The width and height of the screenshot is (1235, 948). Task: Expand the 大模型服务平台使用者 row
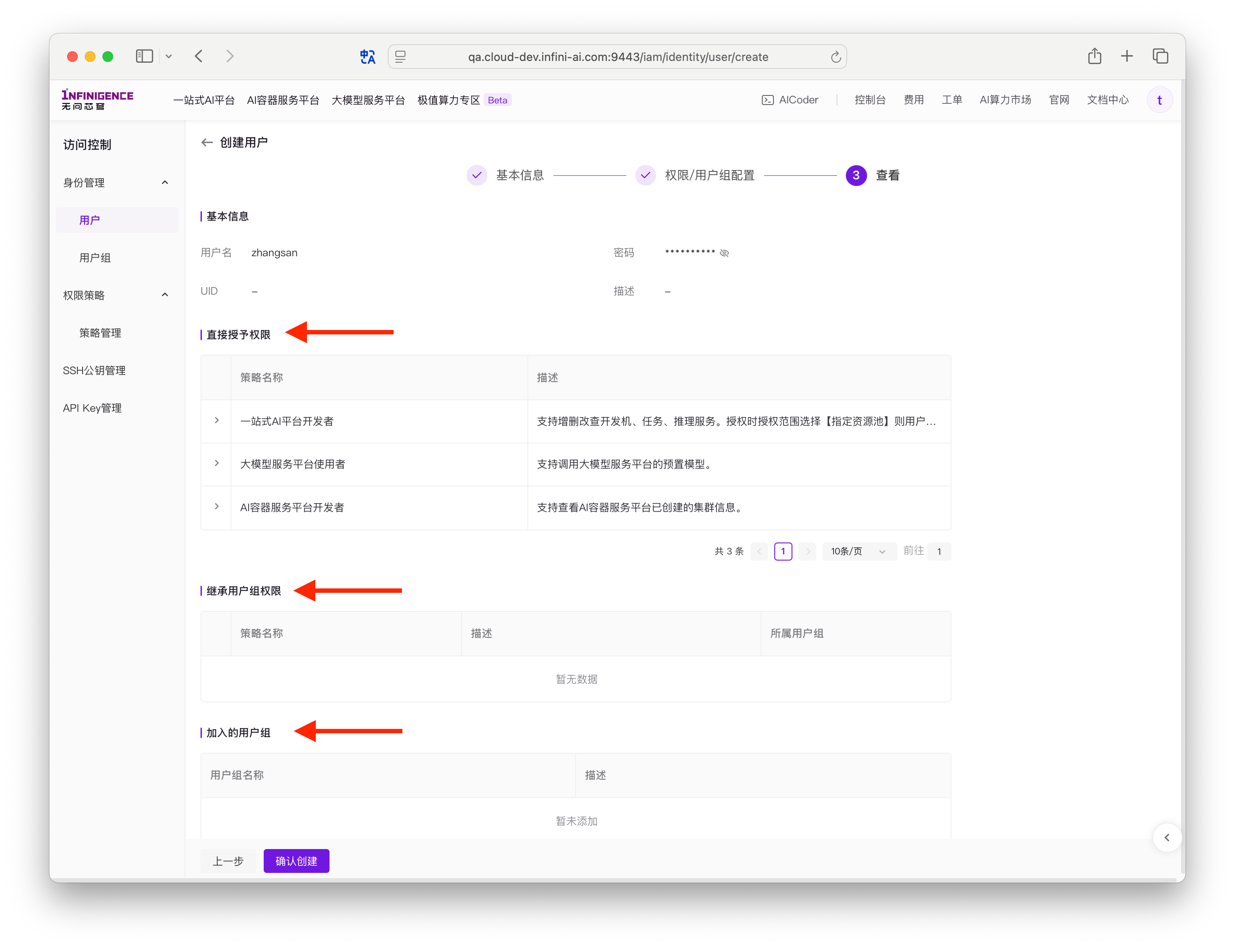(216, 464)
